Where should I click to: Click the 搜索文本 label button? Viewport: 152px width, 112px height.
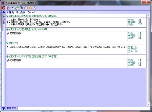click(11, 108)
